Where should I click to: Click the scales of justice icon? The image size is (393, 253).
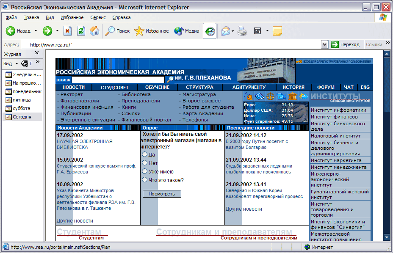coord(271,96)
